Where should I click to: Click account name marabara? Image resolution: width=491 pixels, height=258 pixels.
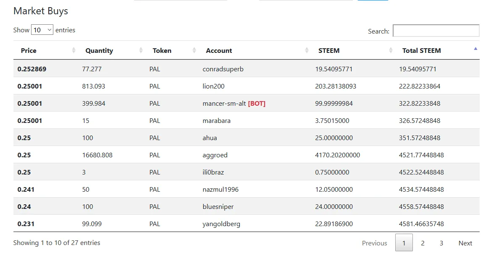click(217, 121)
